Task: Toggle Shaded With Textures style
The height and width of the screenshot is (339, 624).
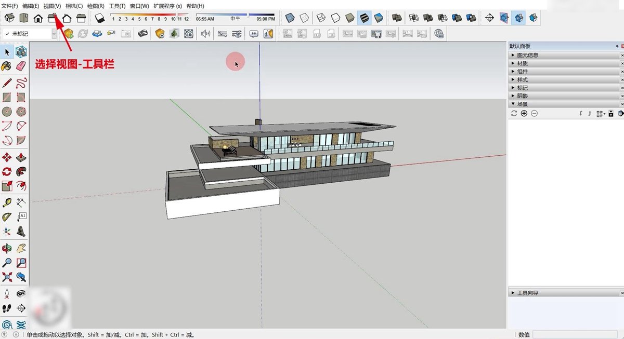Action: (364, 18)
